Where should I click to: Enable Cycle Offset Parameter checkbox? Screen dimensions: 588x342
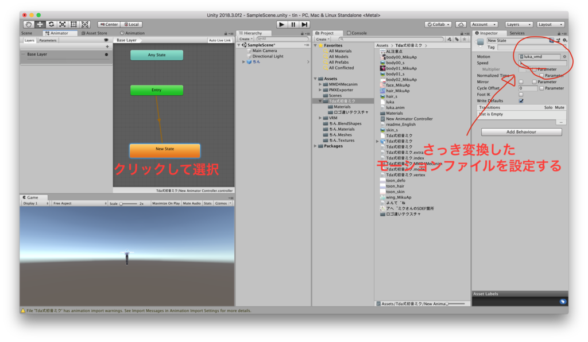541,88
